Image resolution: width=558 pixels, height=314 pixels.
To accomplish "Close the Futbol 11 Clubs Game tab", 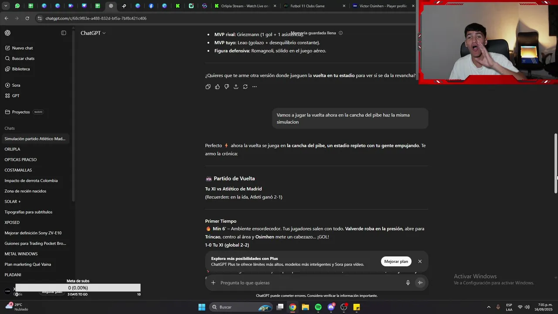I will tap(344, 6).
